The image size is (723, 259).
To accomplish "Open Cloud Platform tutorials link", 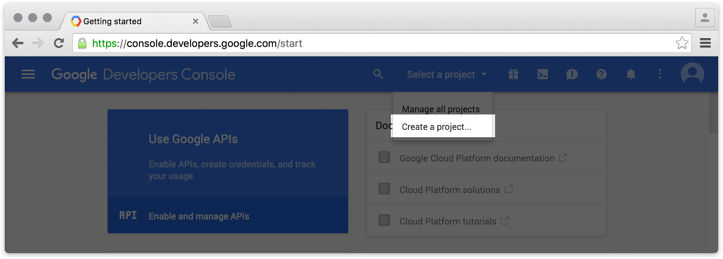I will point(448,222).
